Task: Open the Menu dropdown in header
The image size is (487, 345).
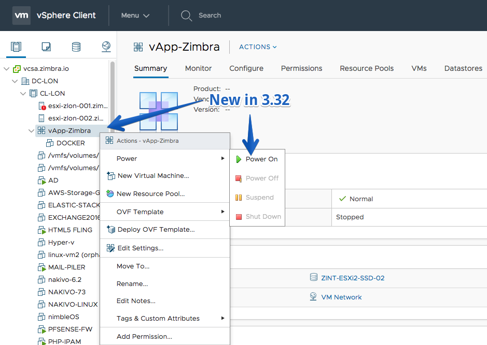Action: [135, 16]
